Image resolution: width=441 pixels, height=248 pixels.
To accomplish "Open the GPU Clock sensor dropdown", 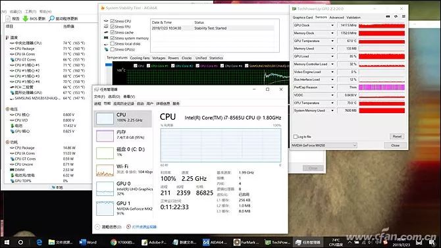I will [x=332, y=25].
